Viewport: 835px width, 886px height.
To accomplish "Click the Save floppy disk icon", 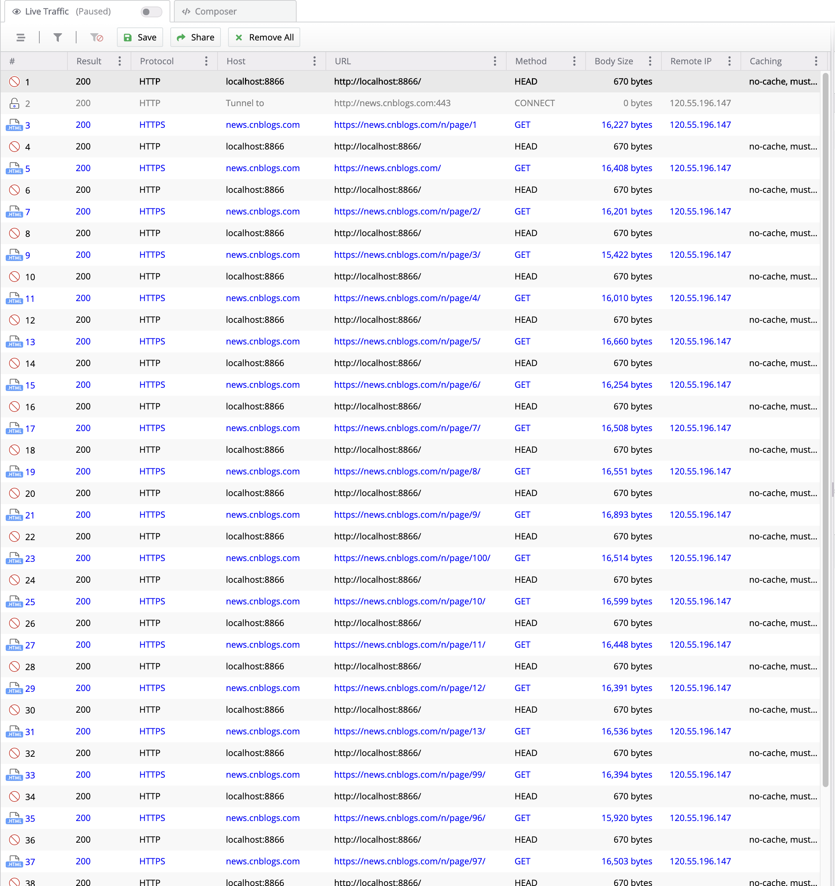I will (x=128, y=38).
